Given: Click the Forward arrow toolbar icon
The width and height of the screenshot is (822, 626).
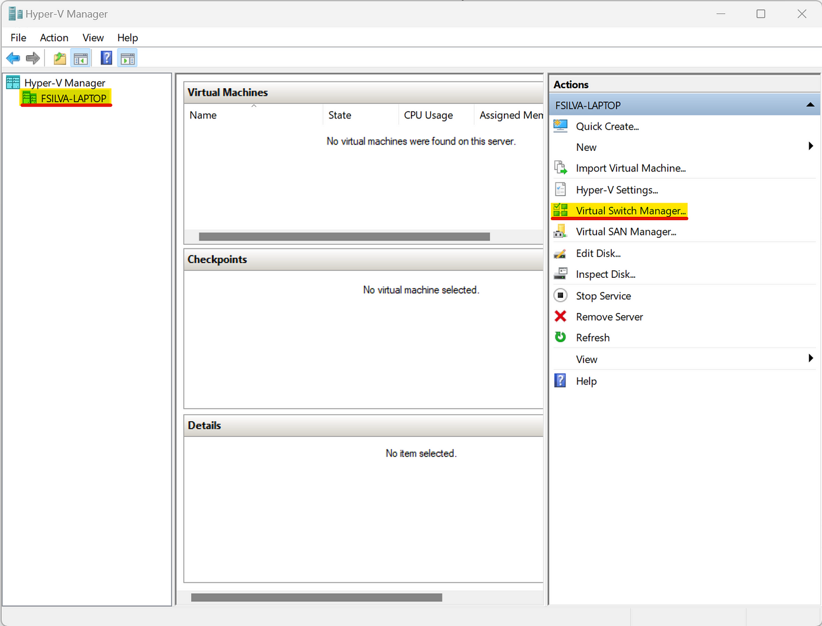Looking at the screenshot, I should 33,58.
